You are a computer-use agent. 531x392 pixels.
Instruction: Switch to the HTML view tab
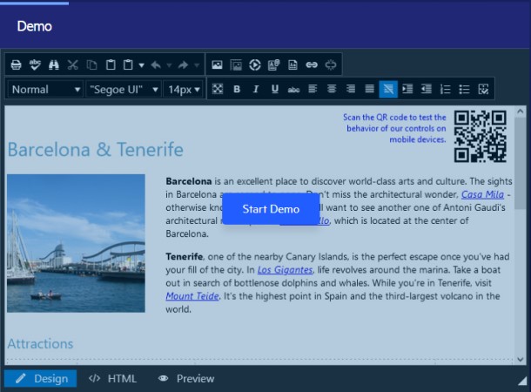click(x=113, y=379)
